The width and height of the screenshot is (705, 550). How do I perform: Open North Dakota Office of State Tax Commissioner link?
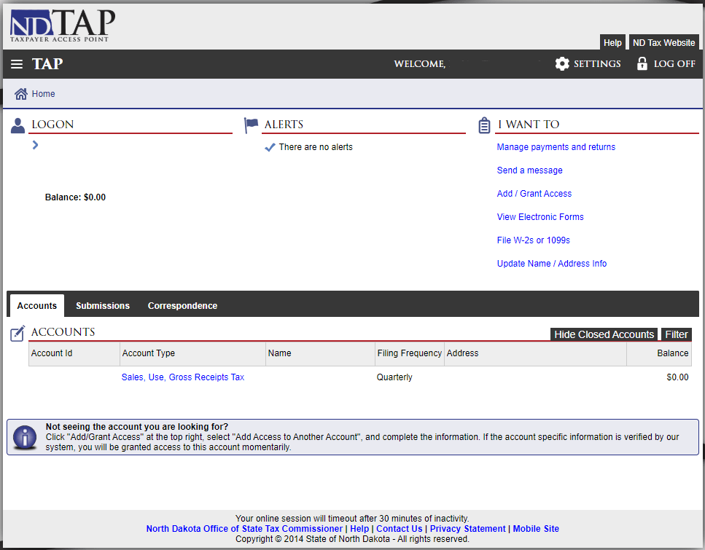click(x=244, y=529)
